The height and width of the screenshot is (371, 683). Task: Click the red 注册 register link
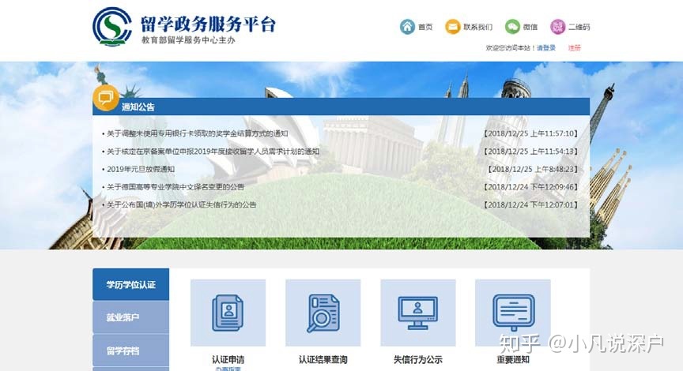click(575, 48)
